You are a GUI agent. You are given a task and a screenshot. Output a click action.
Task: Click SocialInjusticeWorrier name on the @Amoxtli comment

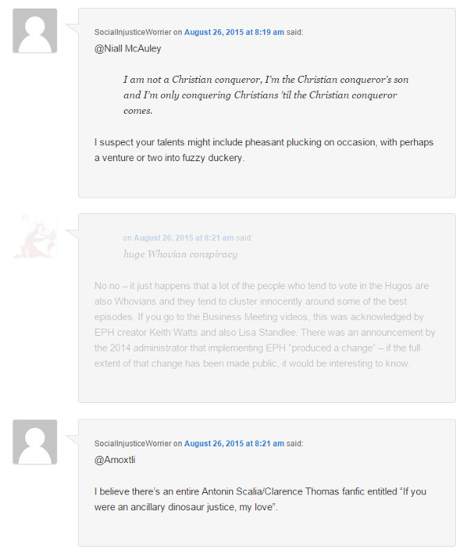click(x=133, y=444)
